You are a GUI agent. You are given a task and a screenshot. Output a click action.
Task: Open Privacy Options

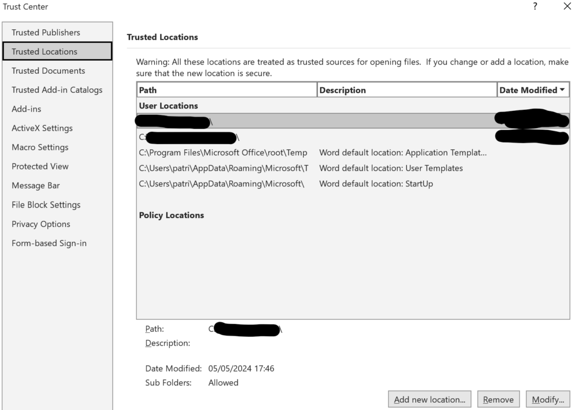point(57,224)
